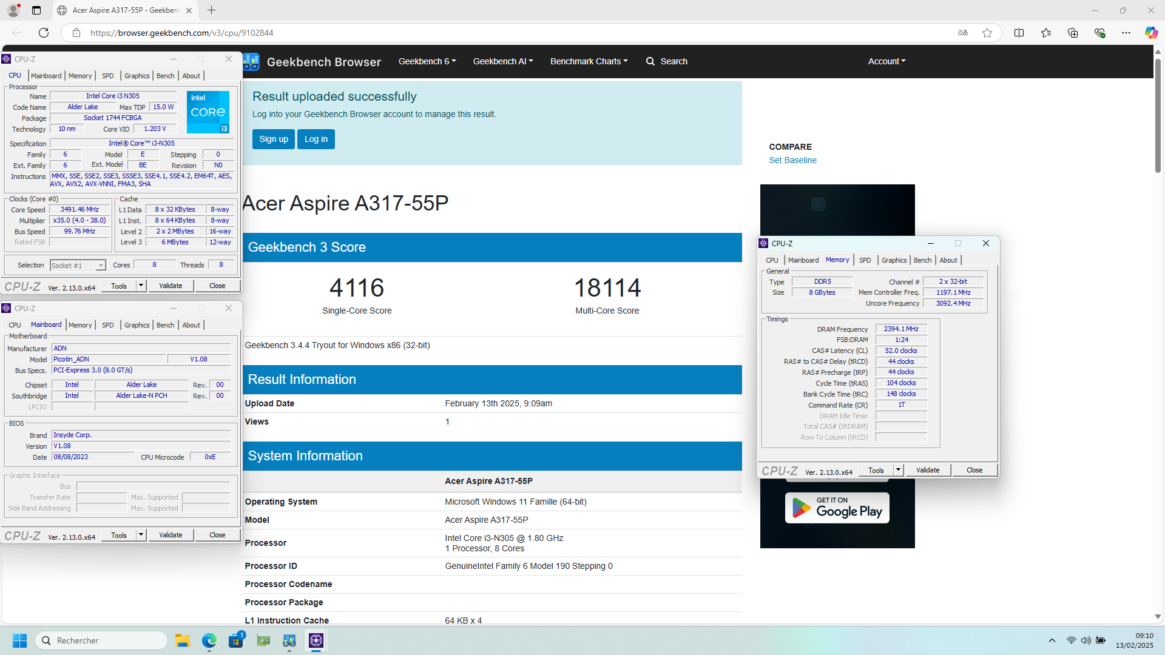Click the Log in button
This screenshot has height=655, width=1165.
[316, 139]
